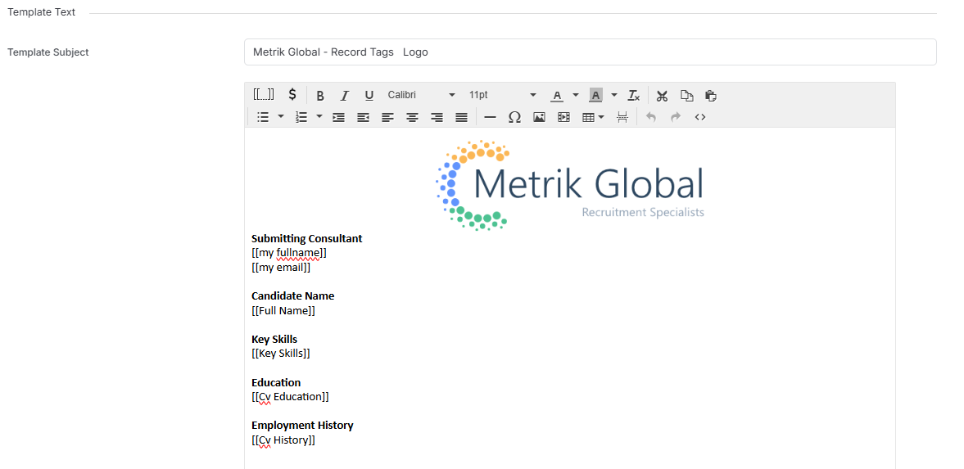Click the [[Full Name]] tag text

coord(283,310)
